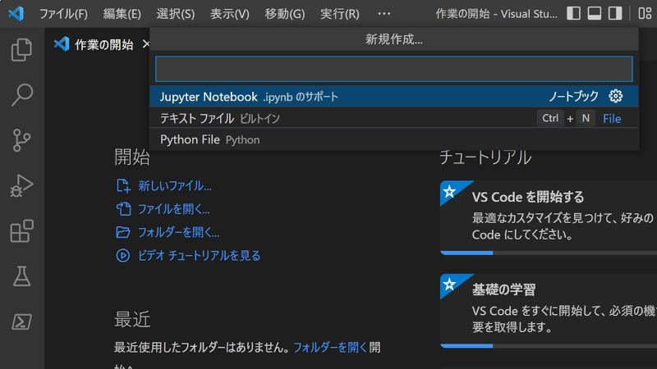
Task: Click the ノートブック label on Jupyter row
Action: pos(573,96)
